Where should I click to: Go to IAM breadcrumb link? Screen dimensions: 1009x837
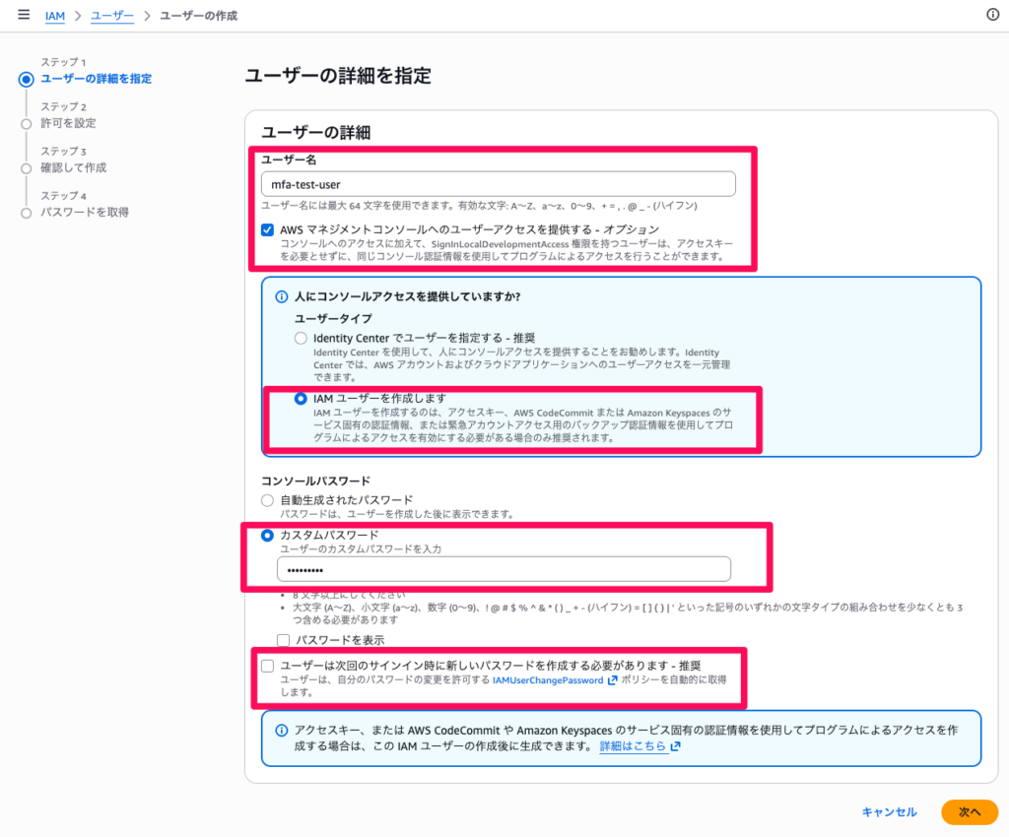pos(55,16)
